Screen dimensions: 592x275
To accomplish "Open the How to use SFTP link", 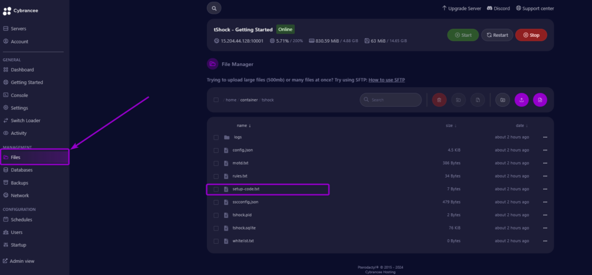I will tap(387, 80).
